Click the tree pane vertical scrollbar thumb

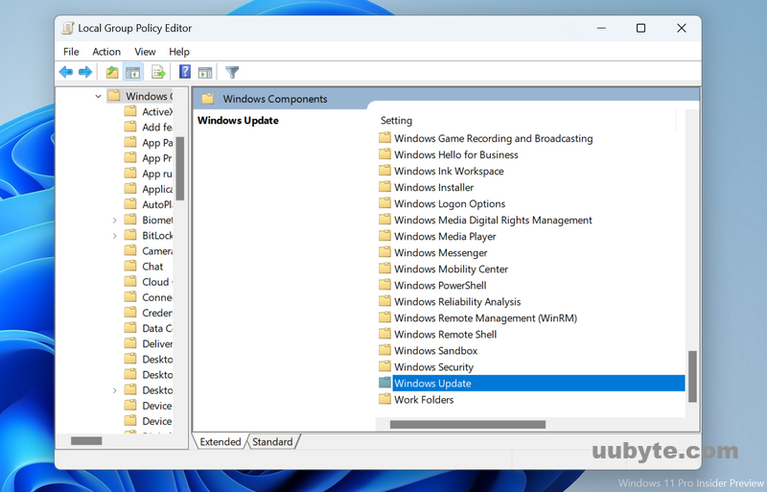click(x=180, y=169)
